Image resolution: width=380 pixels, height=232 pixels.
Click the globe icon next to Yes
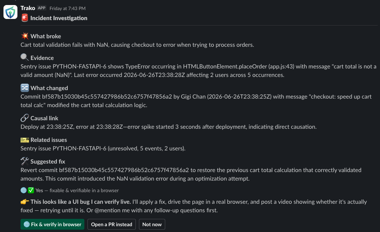point(24,190)
